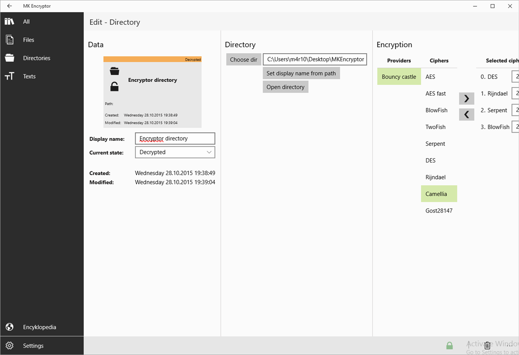Click the back arrow in the title bar
Image resolution: width=519 pixels, height=355 pixels.
click(x=9, y=6)
